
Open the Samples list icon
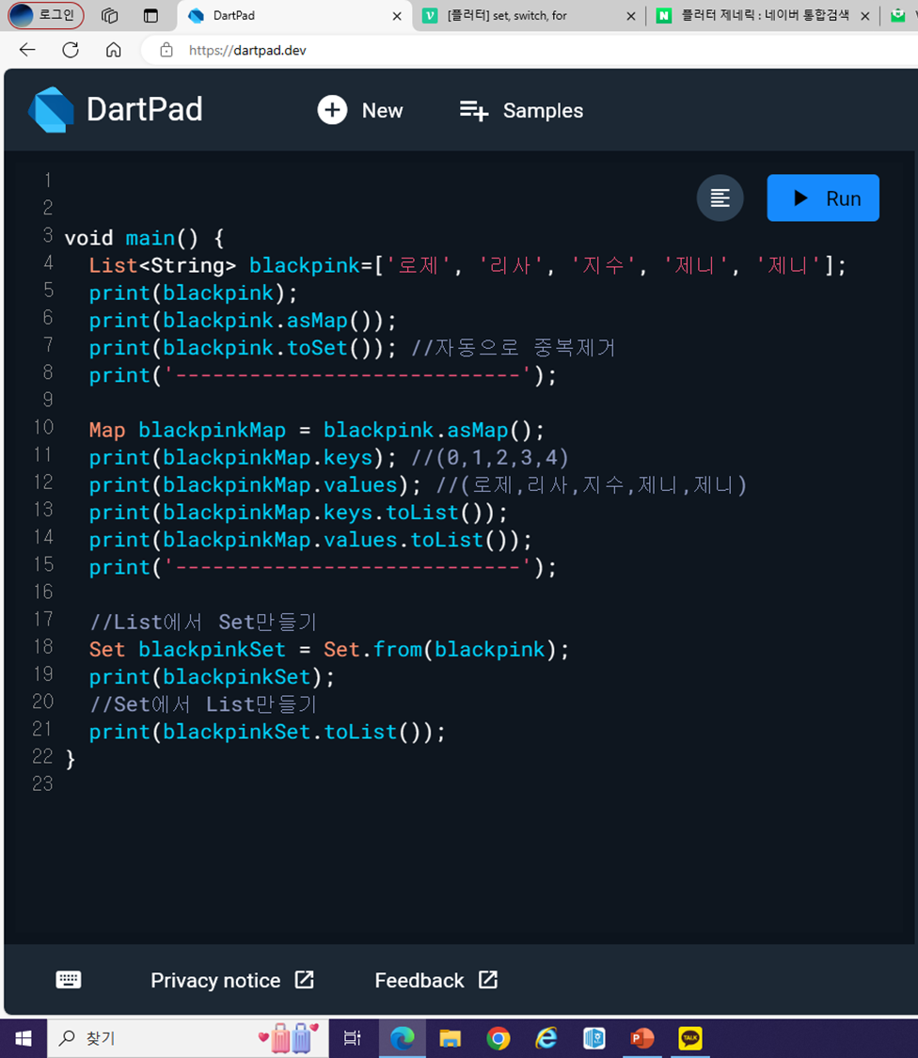[x=474, y=111]
